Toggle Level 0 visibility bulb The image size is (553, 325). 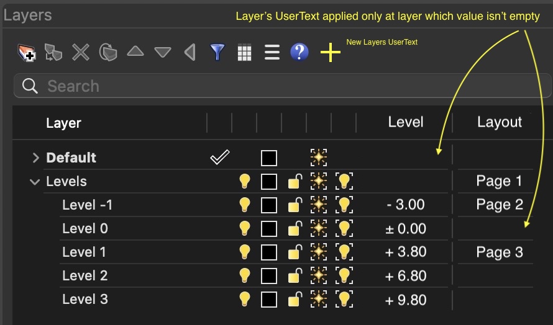point(244,228)
